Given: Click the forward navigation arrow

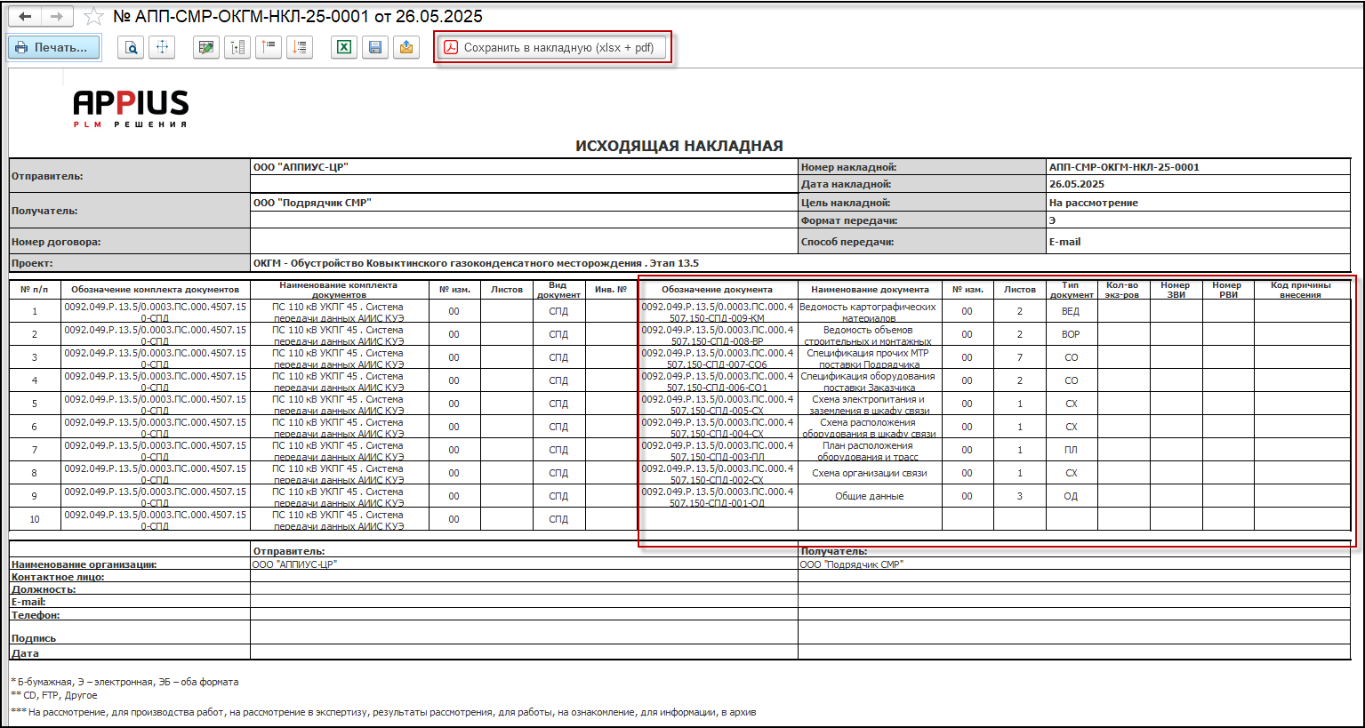Looking at the screenshot, I should [x=56, y=17].
